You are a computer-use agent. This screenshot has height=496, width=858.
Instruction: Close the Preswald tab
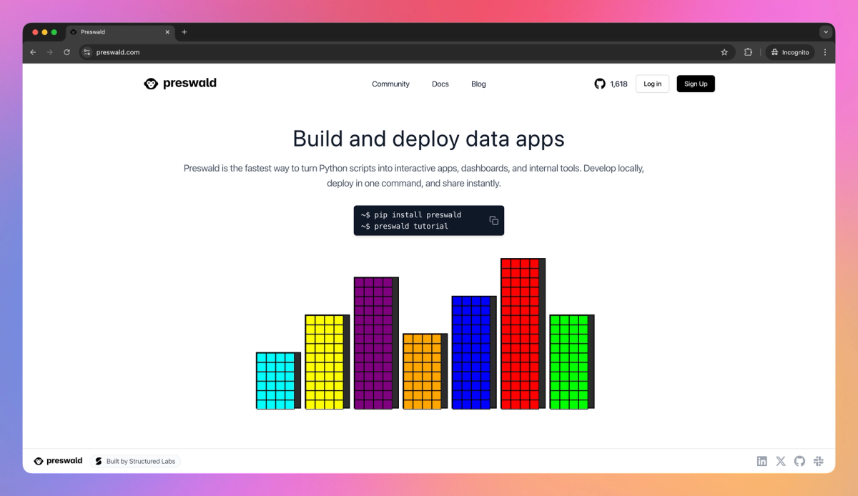pyautogui.click(x=168, y=32)
